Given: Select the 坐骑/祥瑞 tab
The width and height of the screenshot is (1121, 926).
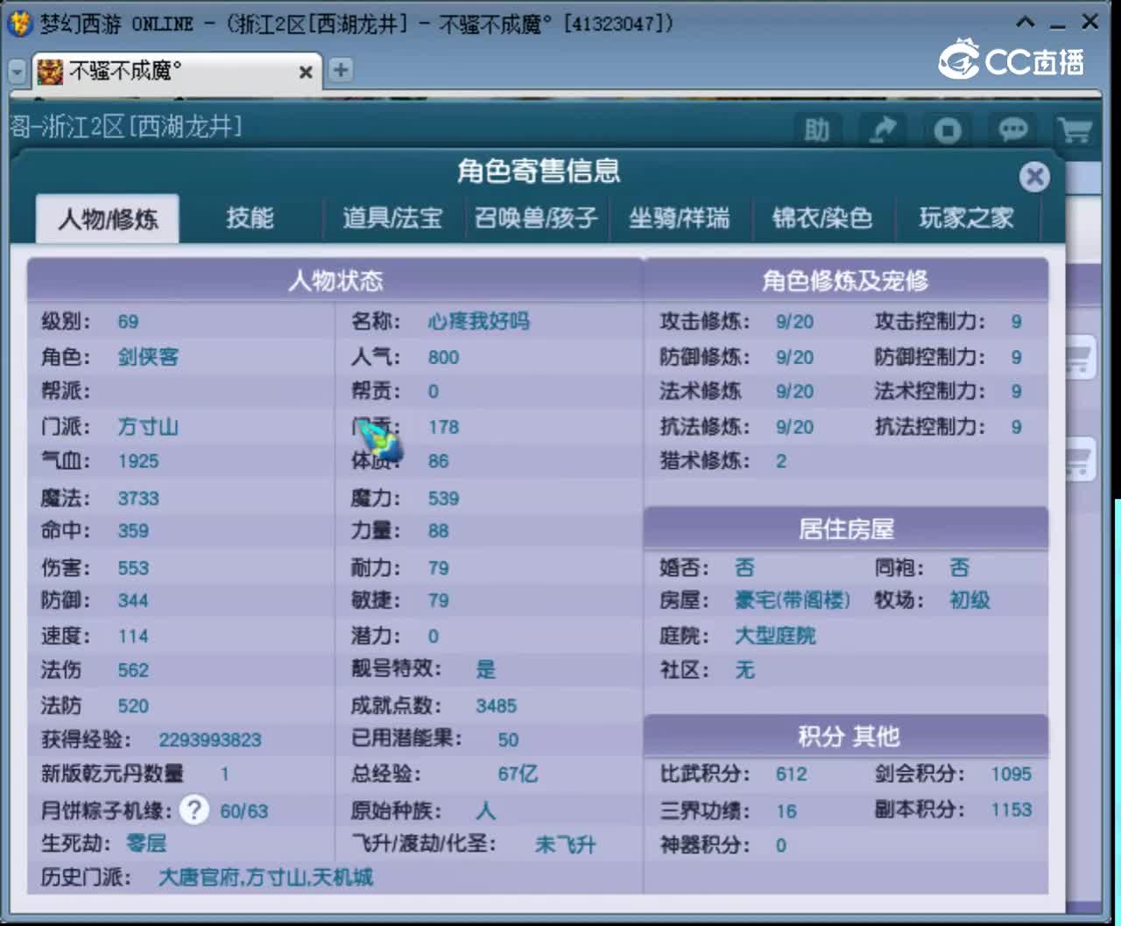Looking at the screenshot, I should tap(679, 218).
